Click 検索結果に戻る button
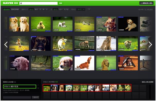 tap(146, 3)
